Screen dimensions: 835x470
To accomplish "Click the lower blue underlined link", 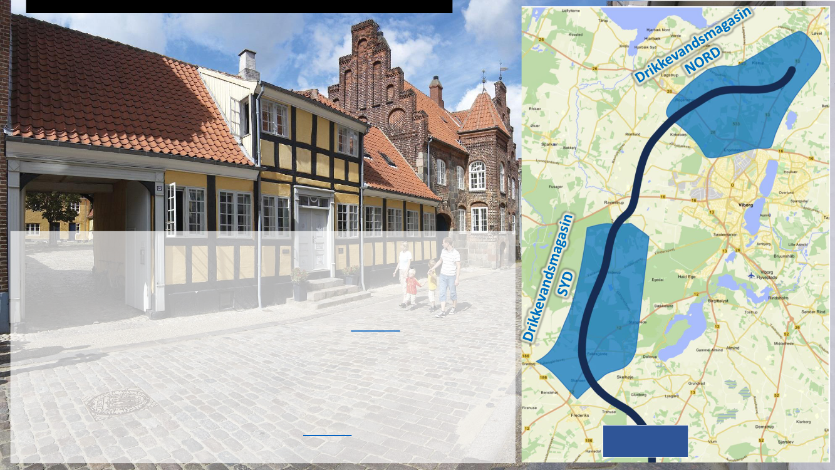I will pos(327,435).
